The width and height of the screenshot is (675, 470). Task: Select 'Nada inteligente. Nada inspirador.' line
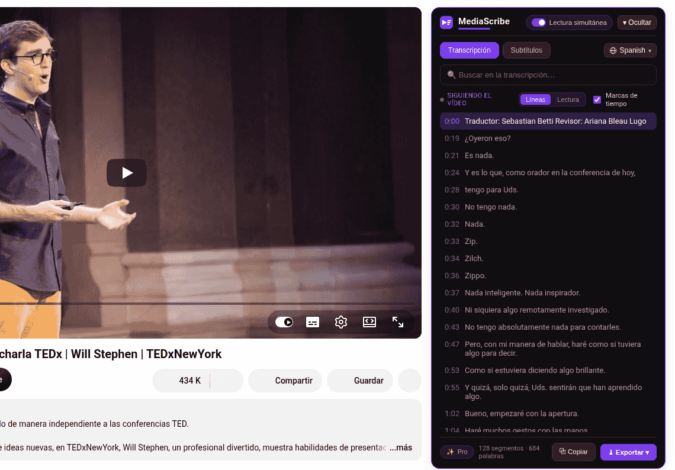coord(548,293)
